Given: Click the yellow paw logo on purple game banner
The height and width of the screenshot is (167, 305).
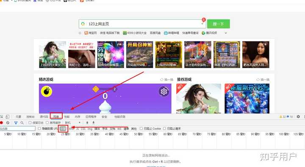Looking at the screenshot, I should pos(47,91).
